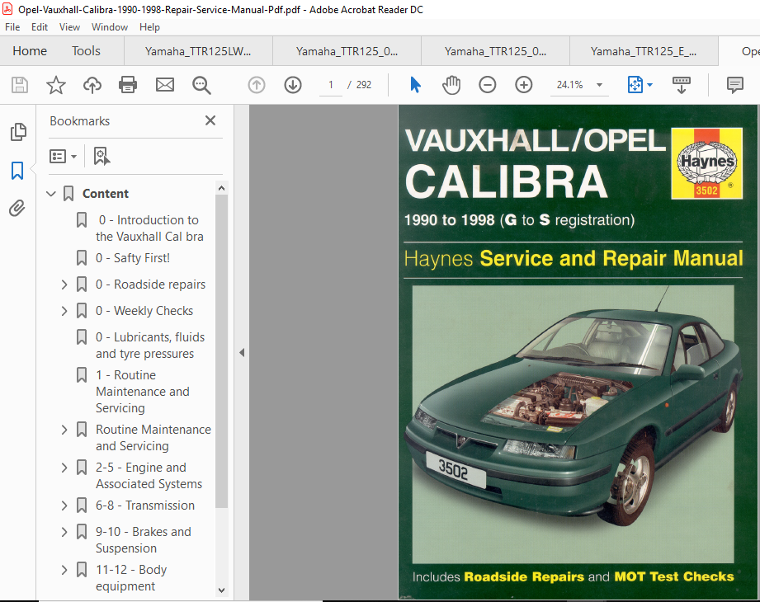Zoom out with minus icon
This screenshot has height=602, width=760.
point(487,85)
